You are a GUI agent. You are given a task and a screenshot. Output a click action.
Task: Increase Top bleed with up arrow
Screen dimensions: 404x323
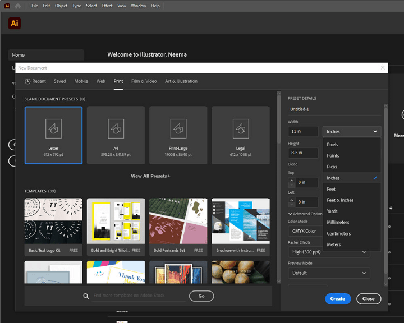[x=292, y=181]
